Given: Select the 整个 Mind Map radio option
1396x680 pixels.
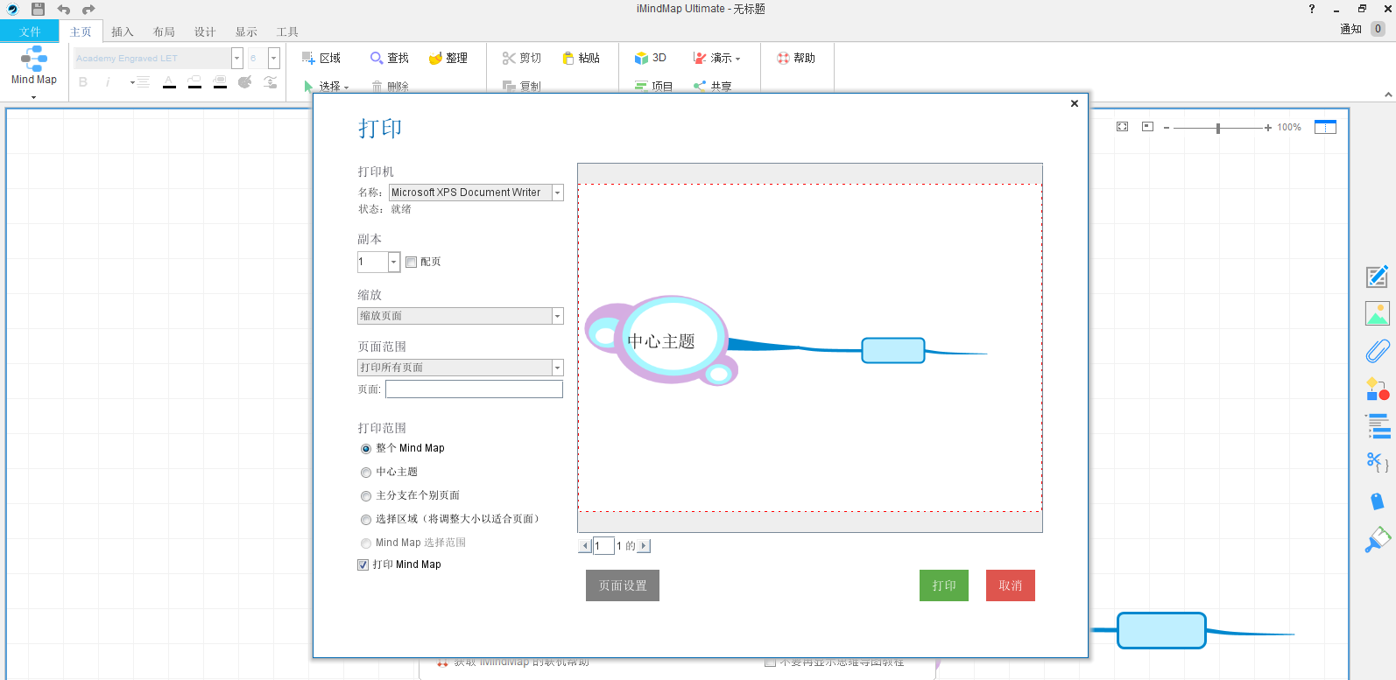Looking at the screenshot, I should (366, 449).
